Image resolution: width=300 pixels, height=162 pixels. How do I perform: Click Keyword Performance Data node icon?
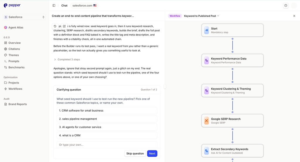point(207,60)
